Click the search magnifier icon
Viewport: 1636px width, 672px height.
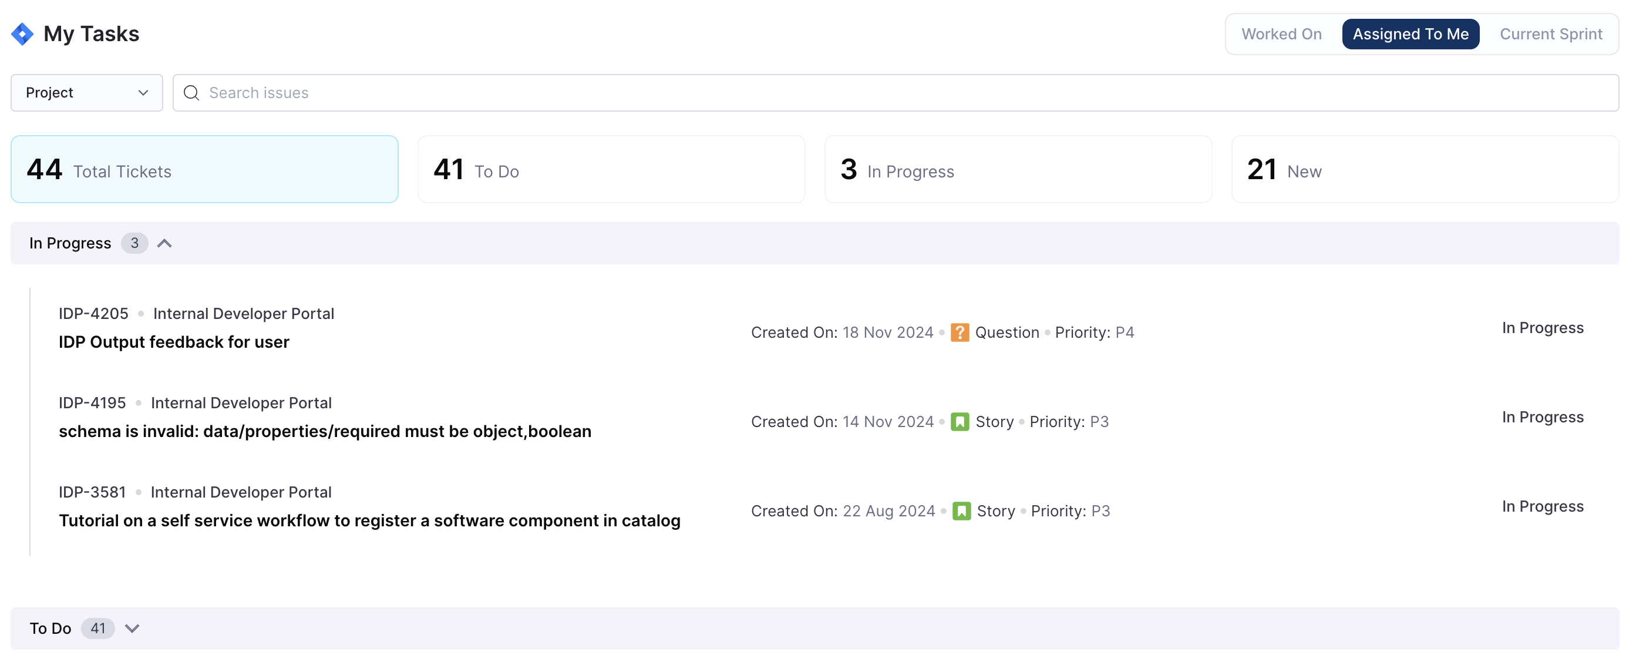coord(191,93)
